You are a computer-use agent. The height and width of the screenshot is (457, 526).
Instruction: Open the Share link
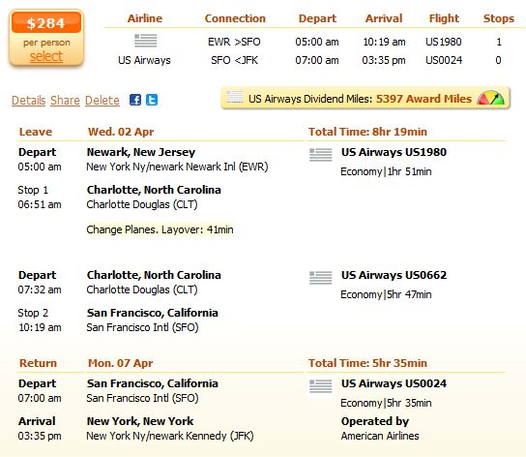65,100
